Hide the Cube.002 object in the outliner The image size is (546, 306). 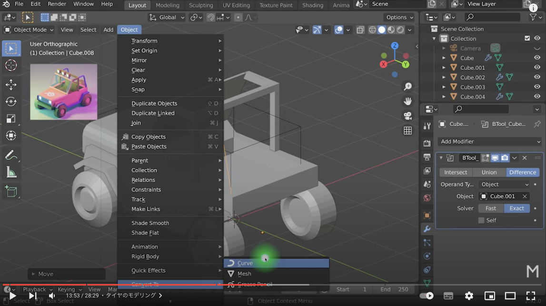(x=537, y=77)
